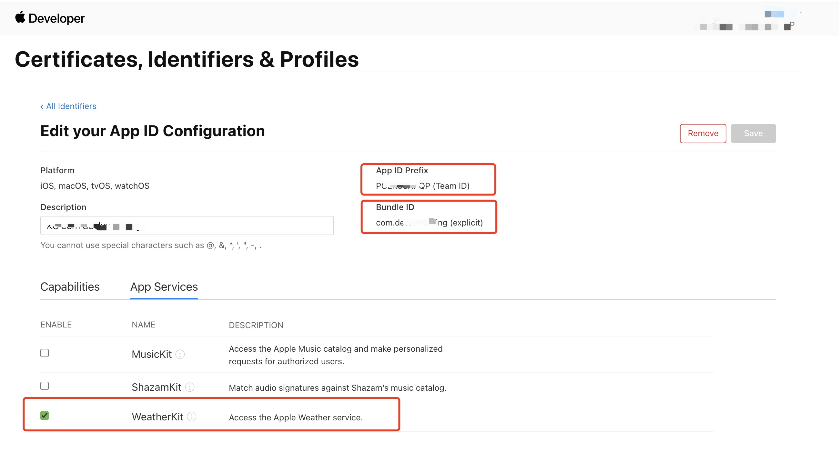Click the Bundle ID value text
This screenshot has height=462, width=839.
pos(429,223)
